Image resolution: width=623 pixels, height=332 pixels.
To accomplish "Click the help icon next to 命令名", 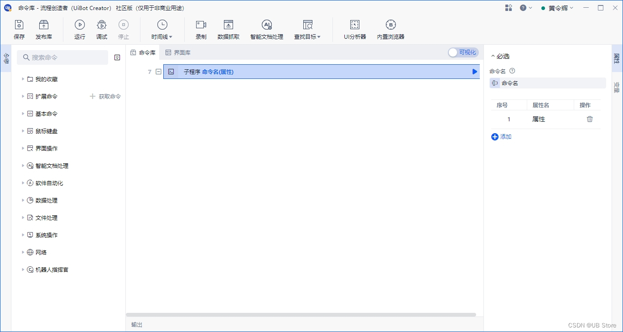I will (512, 71).
